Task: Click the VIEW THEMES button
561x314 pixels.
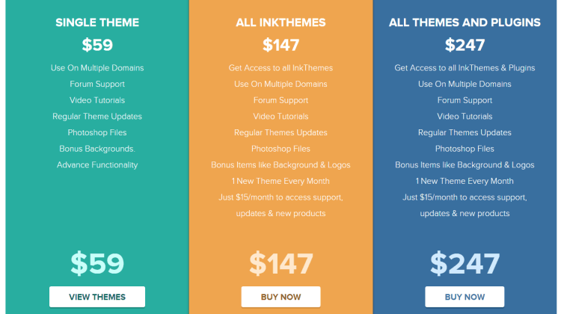Action: pos(97,297)
